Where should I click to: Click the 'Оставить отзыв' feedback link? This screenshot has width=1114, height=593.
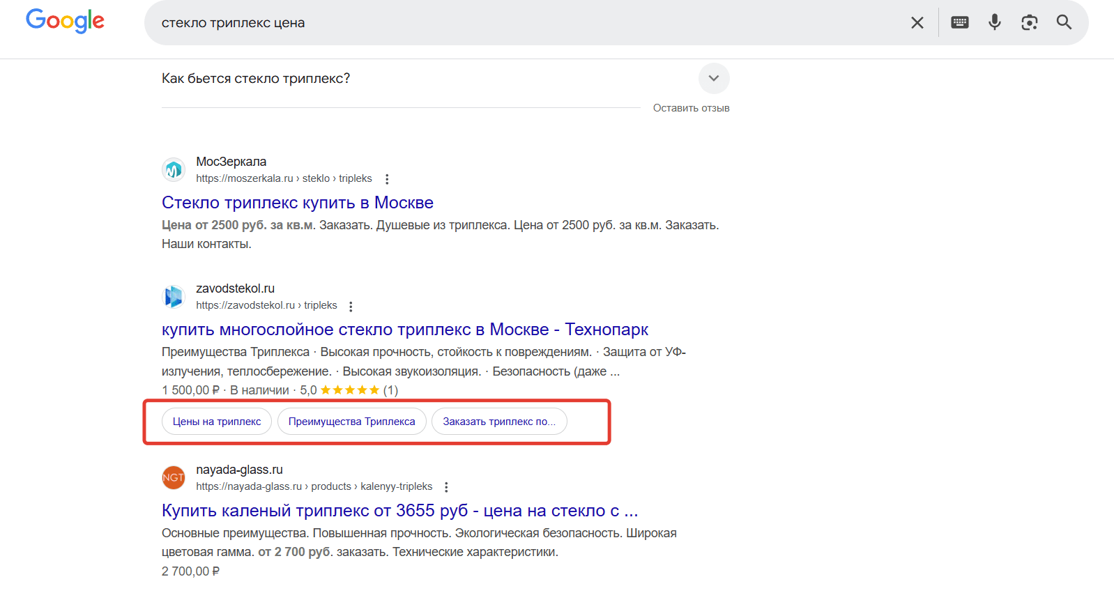coord(691,108)
